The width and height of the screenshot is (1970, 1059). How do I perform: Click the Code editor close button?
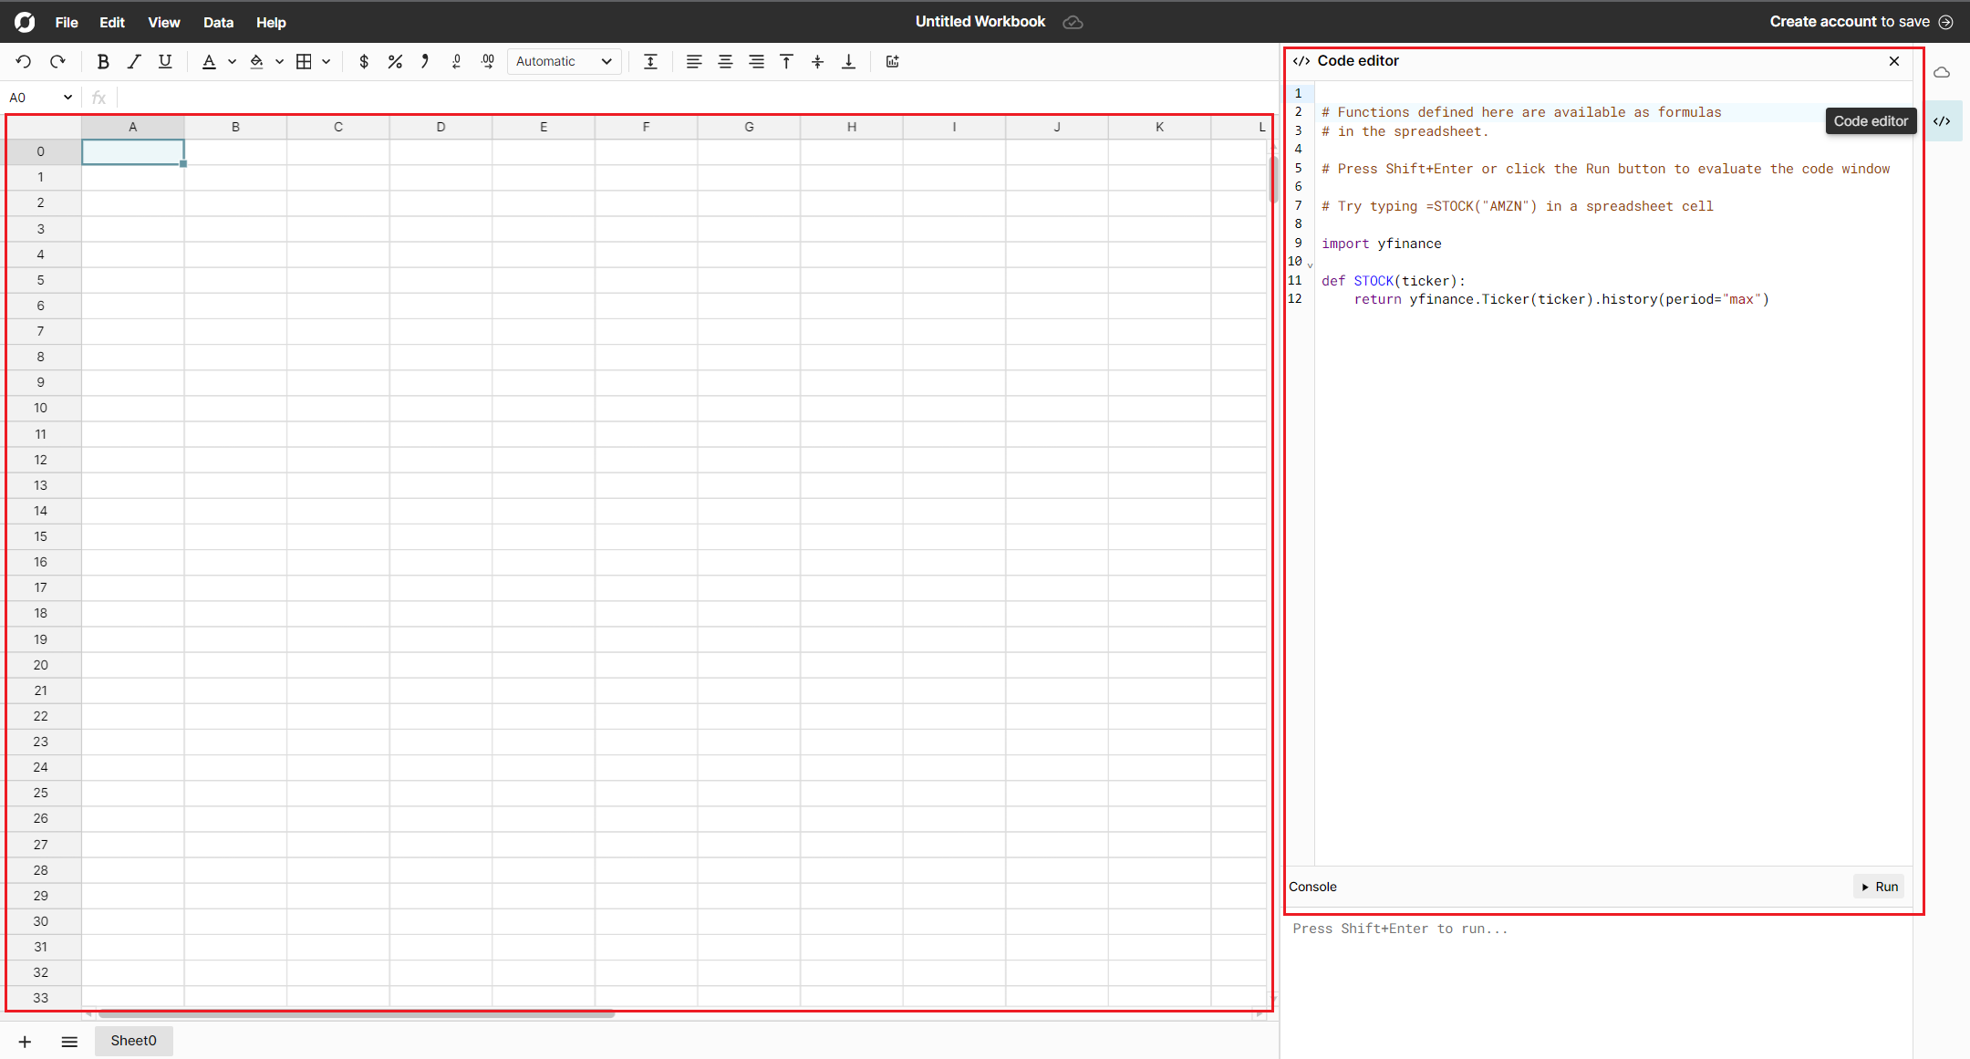click(x=1894, y=61)
